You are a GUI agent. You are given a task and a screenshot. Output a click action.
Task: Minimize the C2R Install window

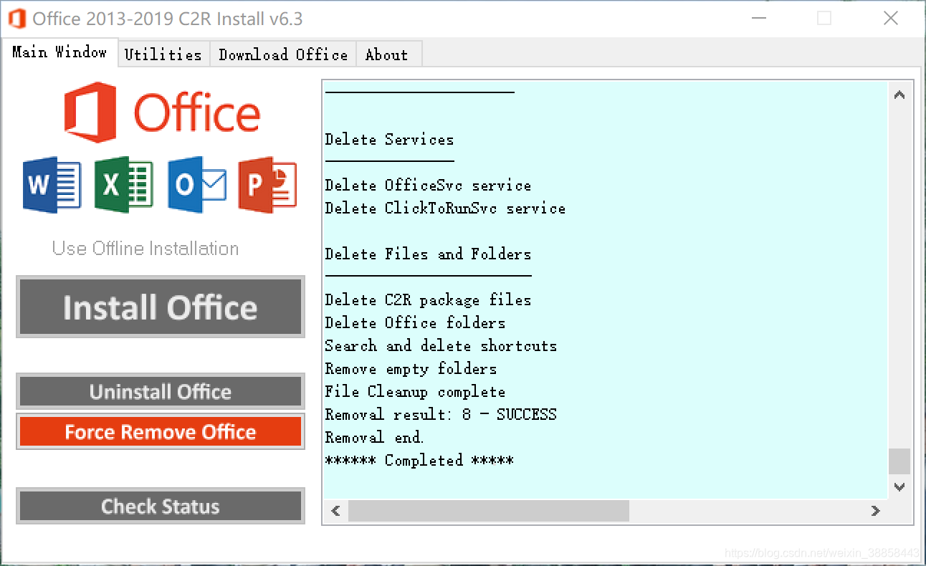click(x=758, y=19)
